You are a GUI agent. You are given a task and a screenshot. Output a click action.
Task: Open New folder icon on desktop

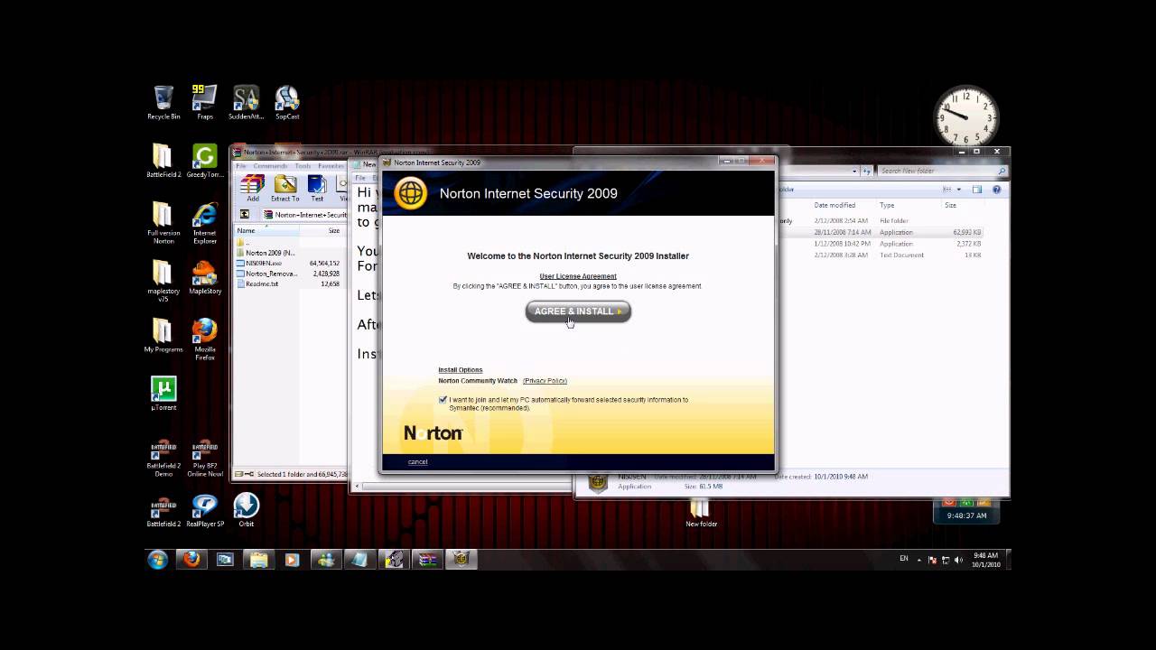pyautogui.click(x=701, y=513)
